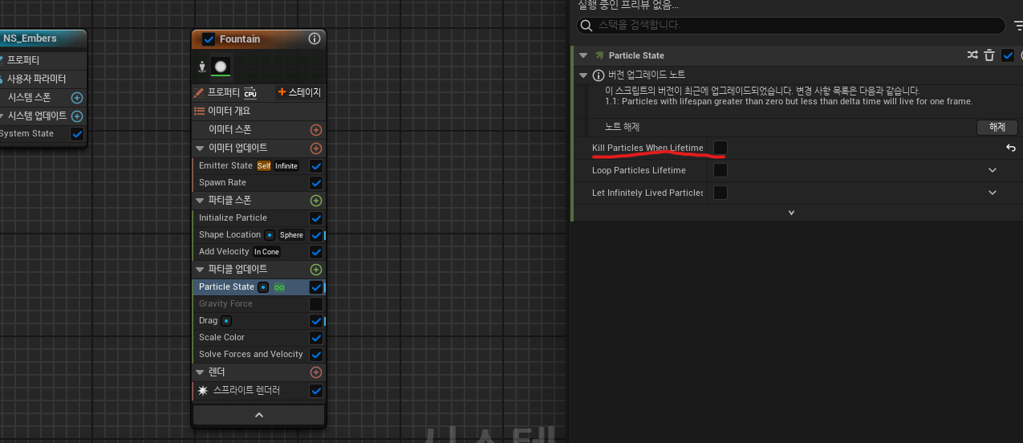Click the stack search input field
The height and width of the screenshot is (443, 1023).
coord(790,26)
